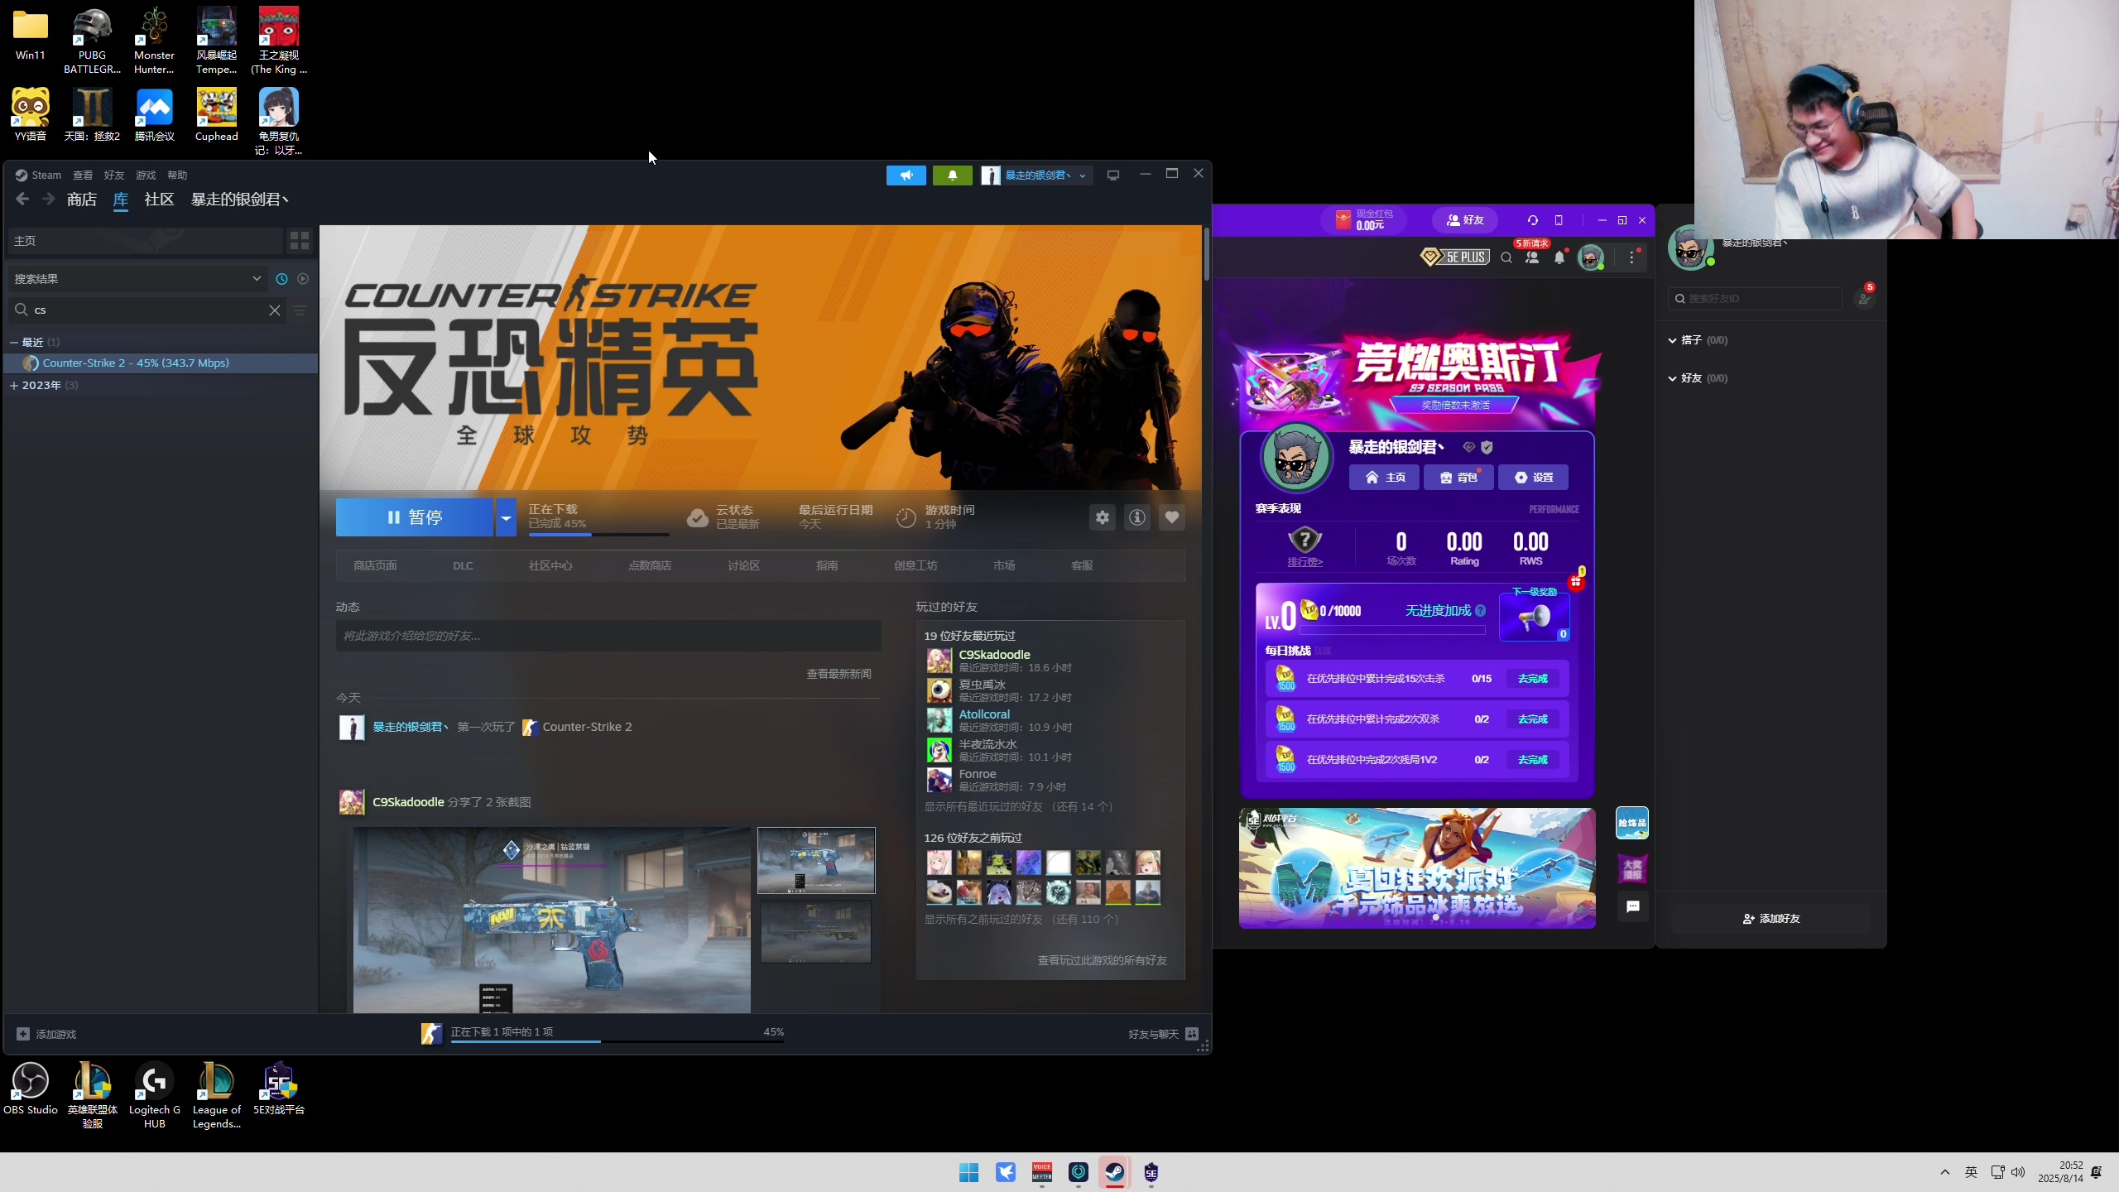Click 5E level experience progress bar
The width and height of the screenshot is (2119, 1192).
[x=1392, y=631]
